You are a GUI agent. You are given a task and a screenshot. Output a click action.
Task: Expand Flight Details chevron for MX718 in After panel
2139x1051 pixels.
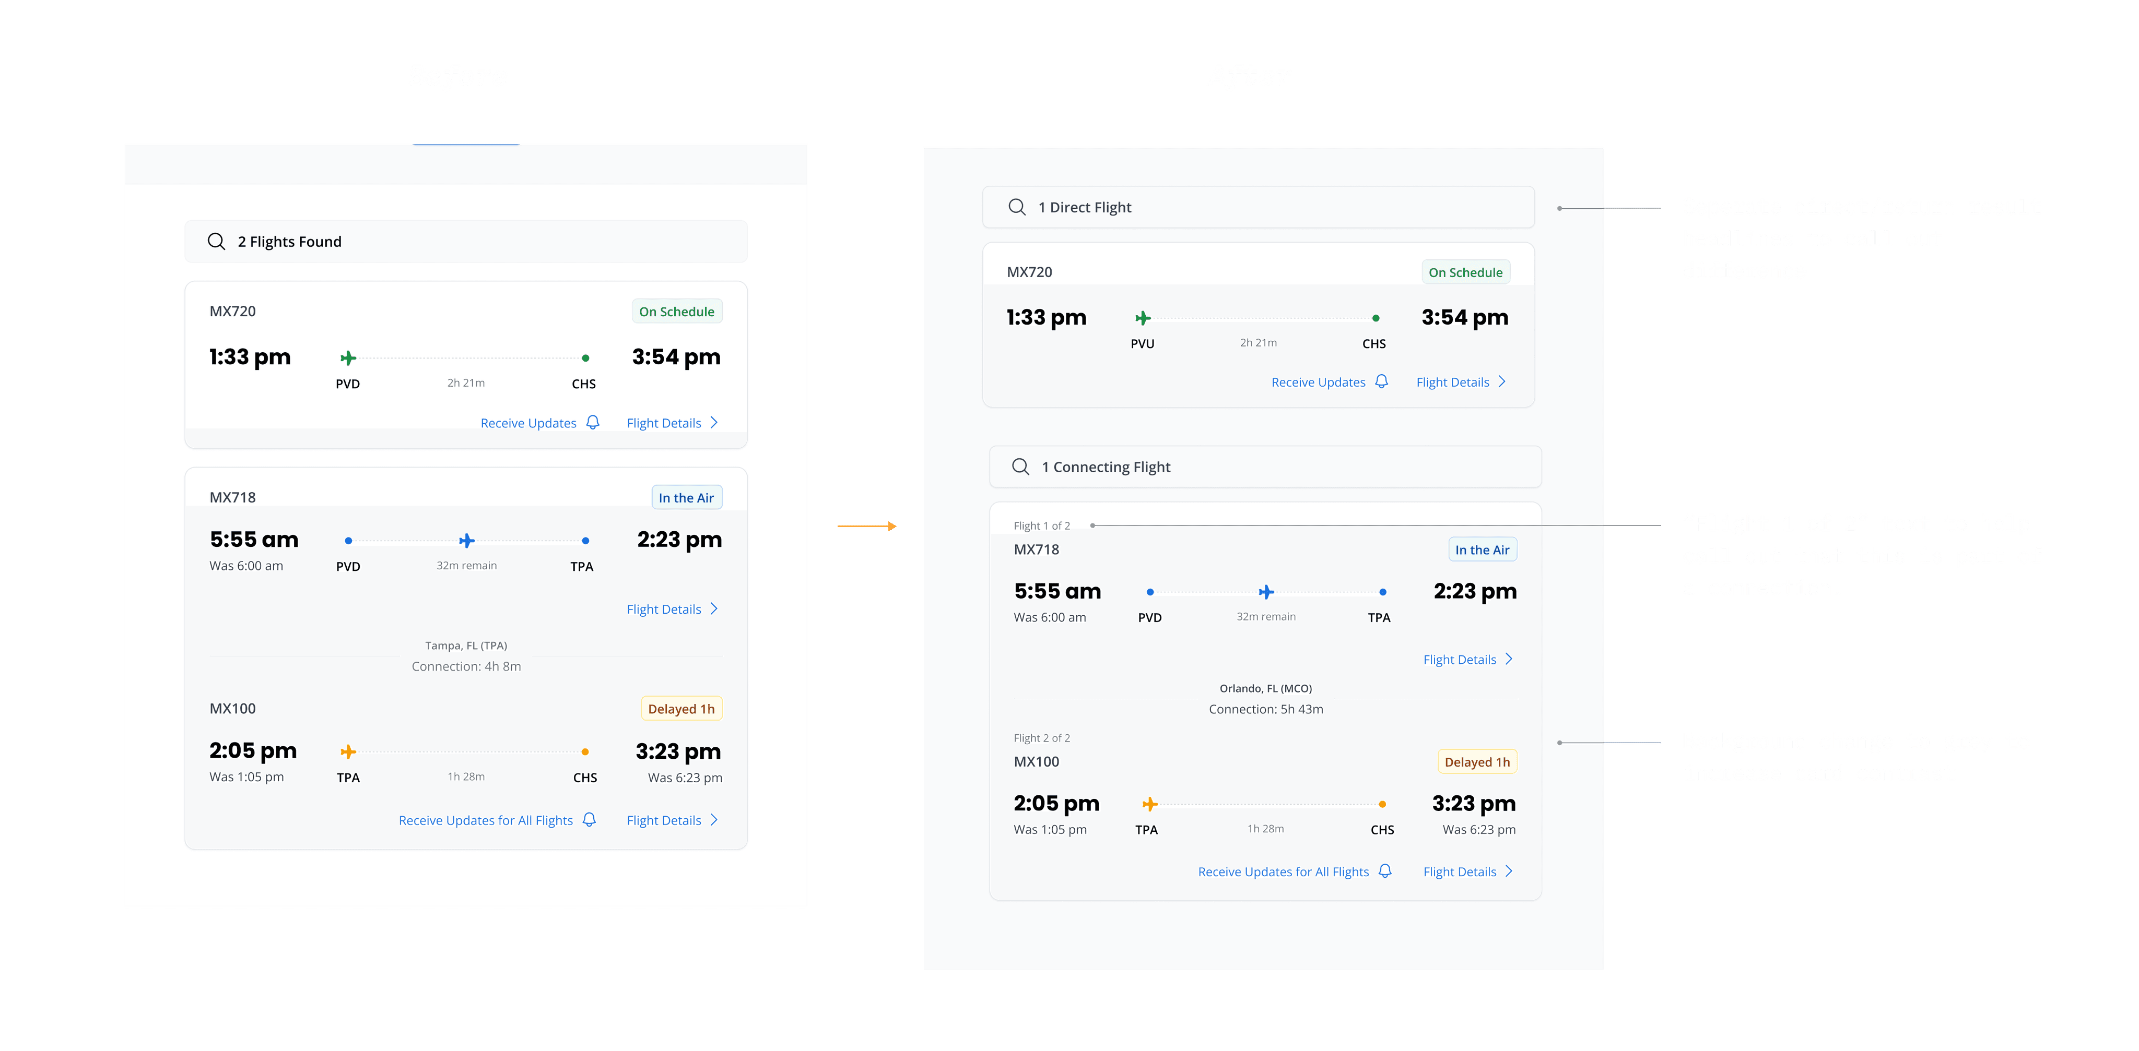point(1508,659)
